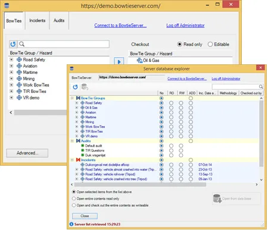Click the green TIR Questions icon

[x=83, y=150]
